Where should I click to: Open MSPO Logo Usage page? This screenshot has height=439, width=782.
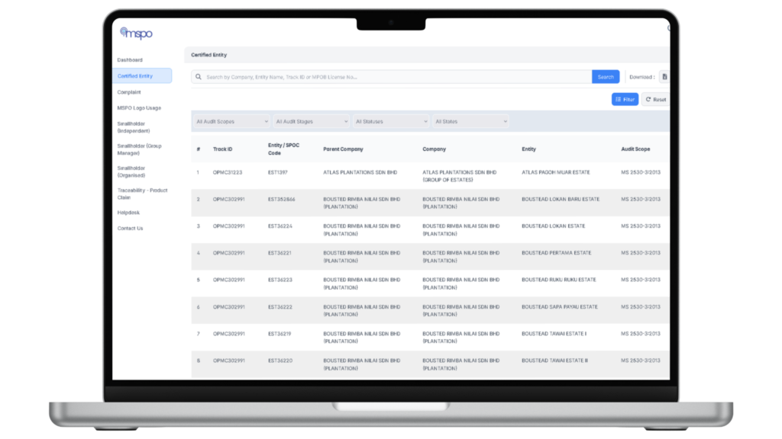(x=139, y=108)
